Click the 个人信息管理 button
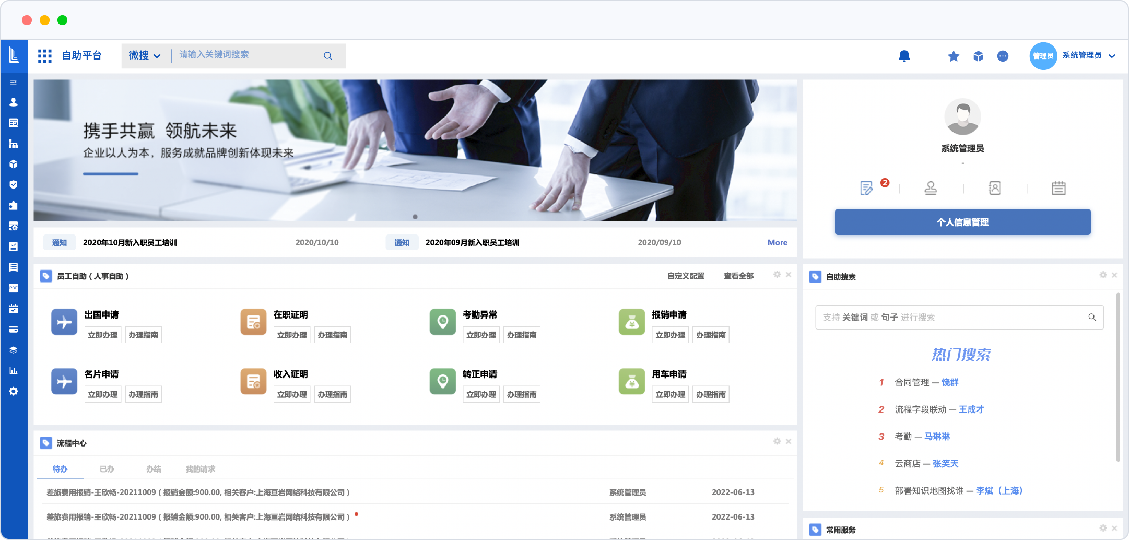 point(962,222)
